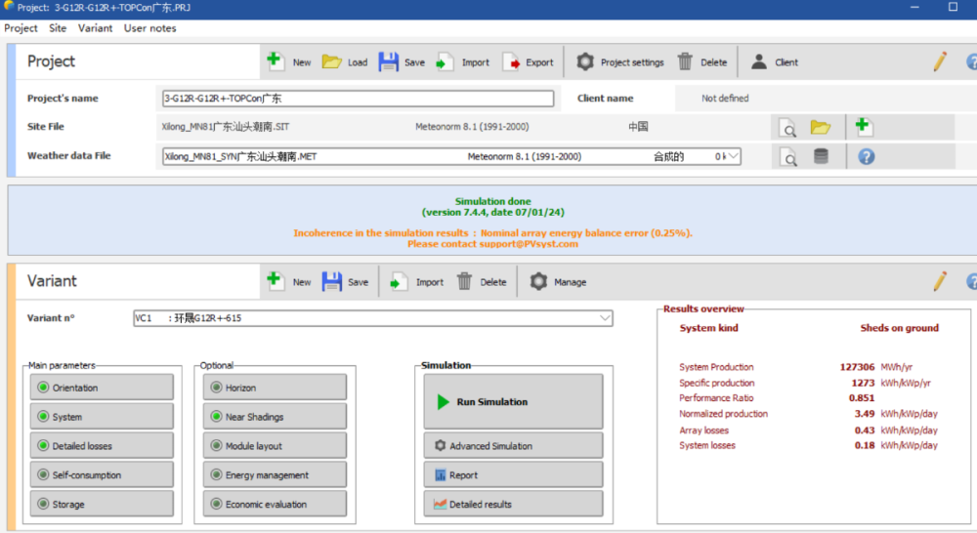
Task: Add new site with green plus icon
Action: coord(863,126)
